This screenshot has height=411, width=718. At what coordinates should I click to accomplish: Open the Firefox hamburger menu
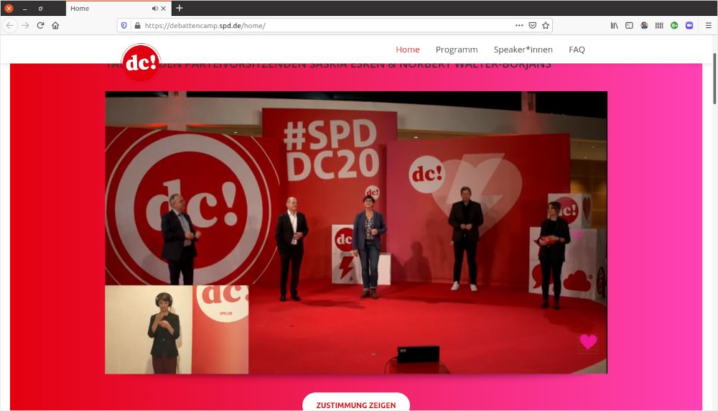click(x=709, y=26)
